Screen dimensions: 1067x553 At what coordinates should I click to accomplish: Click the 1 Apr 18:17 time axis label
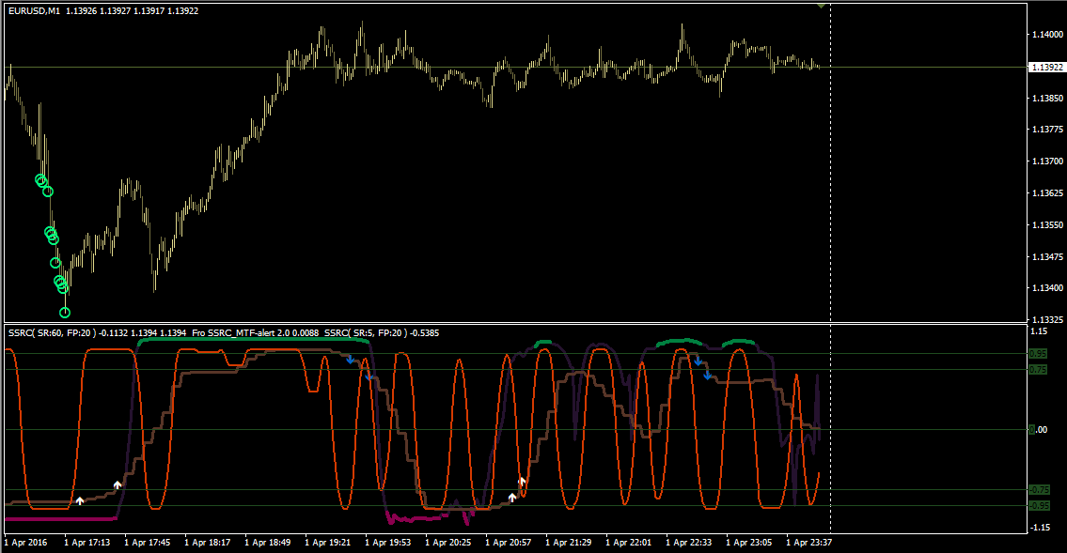207,543
